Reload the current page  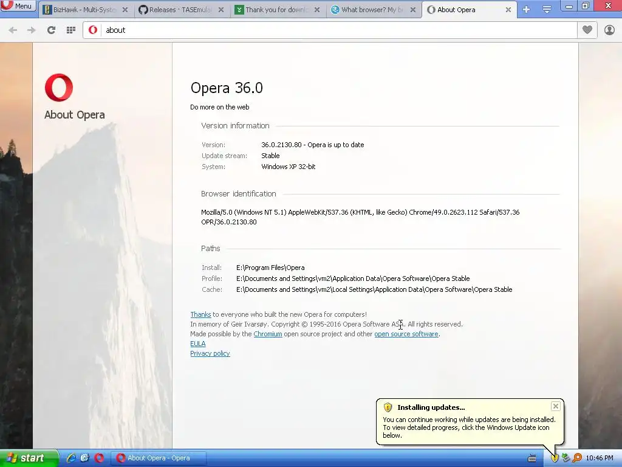point(51,30)
